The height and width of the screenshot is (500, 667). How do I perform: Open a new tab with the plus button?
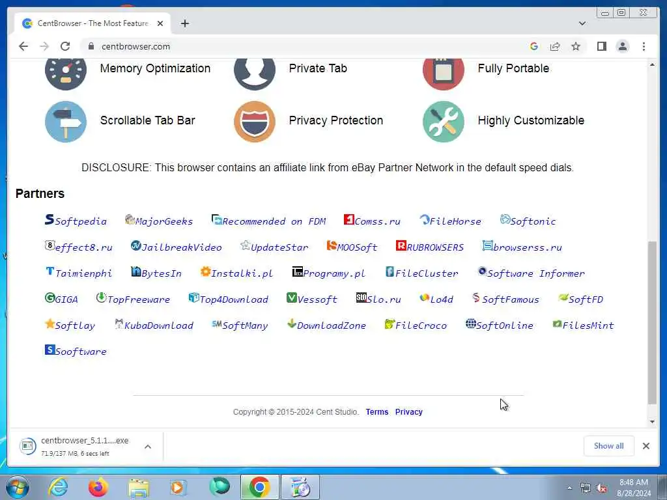click(184, 23)
